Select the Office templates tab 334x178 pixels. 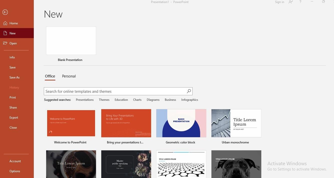[x=50, y=76]
